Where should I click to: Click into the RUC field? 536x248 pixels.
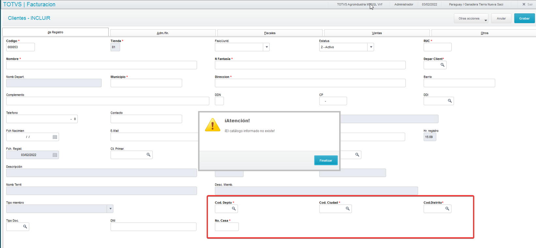coord(437,47)
